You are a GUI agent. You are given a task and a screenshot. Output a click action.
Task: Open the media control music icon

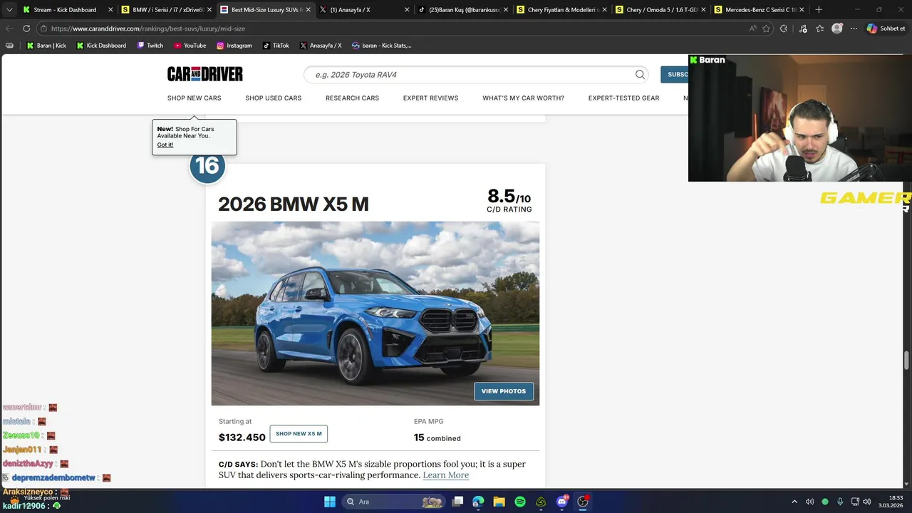(803, 28)
